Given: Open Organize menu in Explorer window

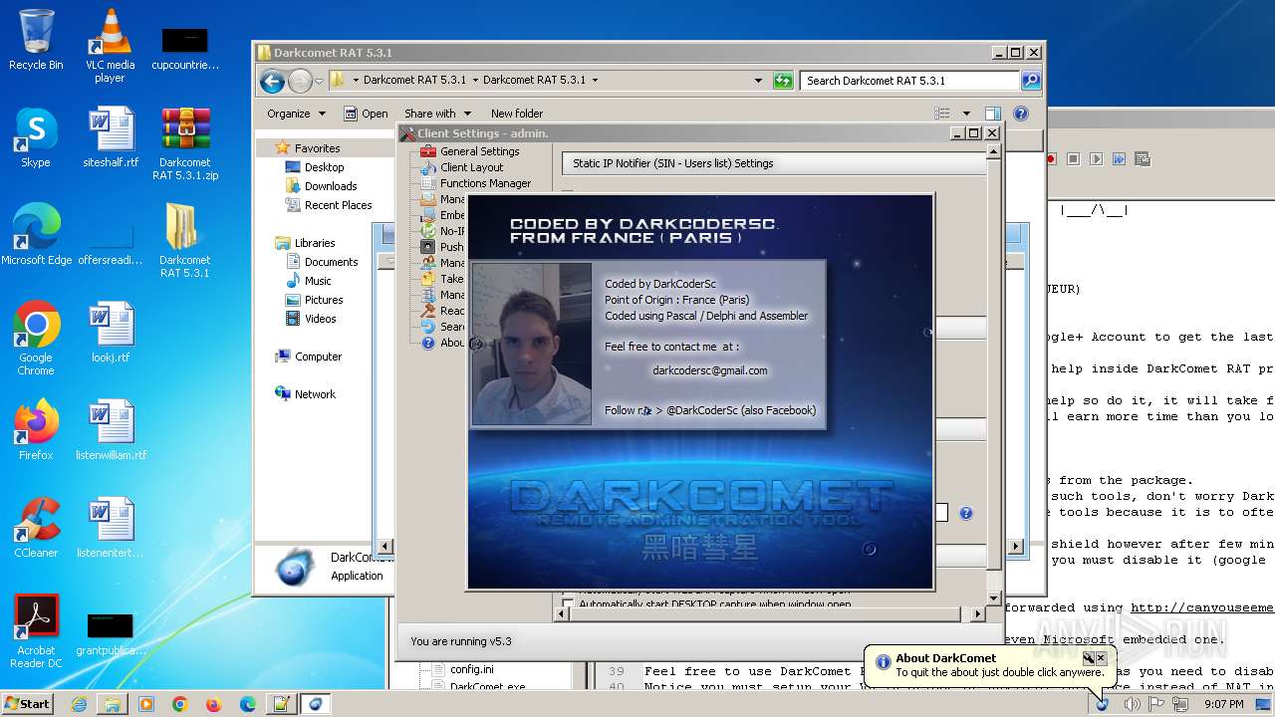Looking at the screenshot, I should pyautogui.click(x=296, y=114).
